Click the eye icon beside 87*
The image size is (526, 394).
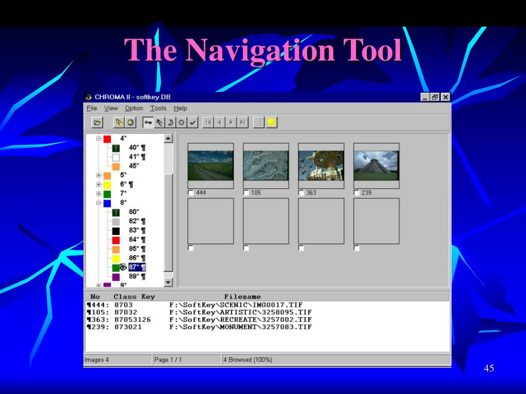[123, 267]
